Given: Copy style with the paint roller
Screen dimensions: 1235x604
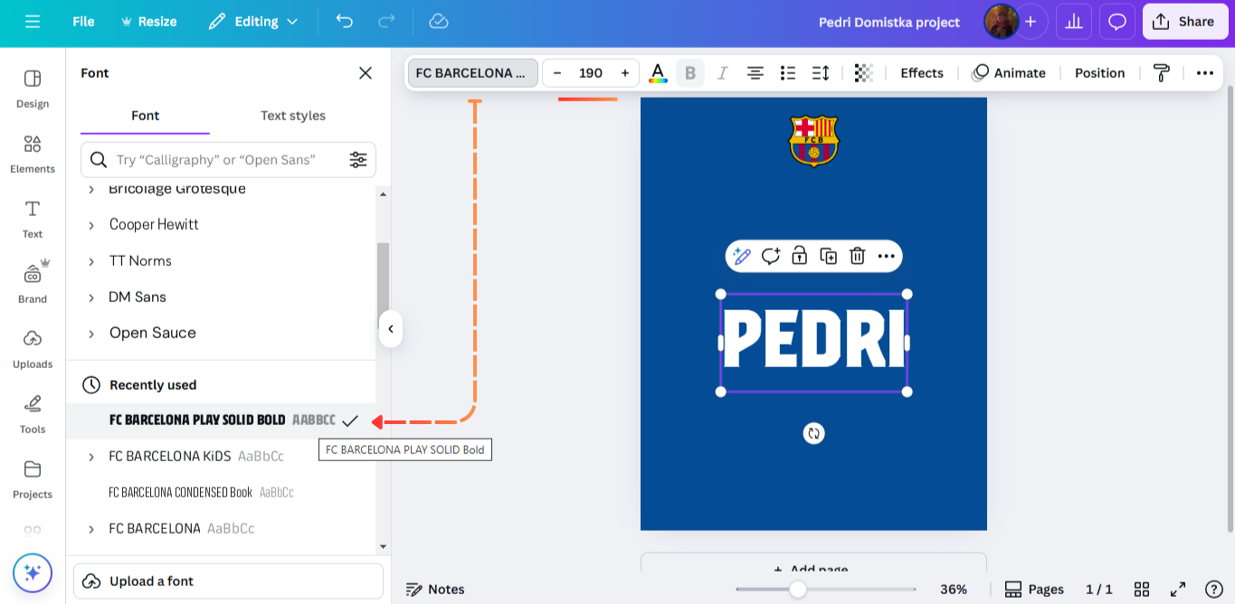Looking at the screenshot, I should coord(1162,73).
